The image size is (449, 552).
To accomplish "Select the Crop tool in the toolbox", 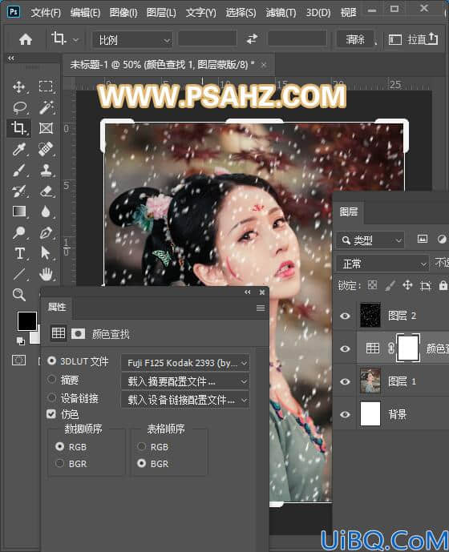I will (x=18, y=128).
